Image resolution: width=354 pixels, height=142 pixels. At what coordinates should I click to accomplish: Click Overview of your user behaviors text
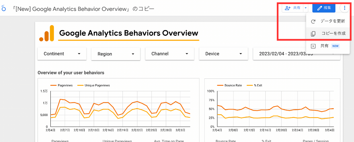[71, 73]
